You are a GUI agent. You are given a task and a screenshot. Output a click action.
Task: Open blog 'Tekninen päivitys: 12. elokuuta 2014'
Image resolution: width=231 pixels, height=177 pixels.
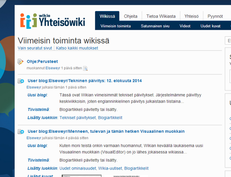click(x=85, y=81)
